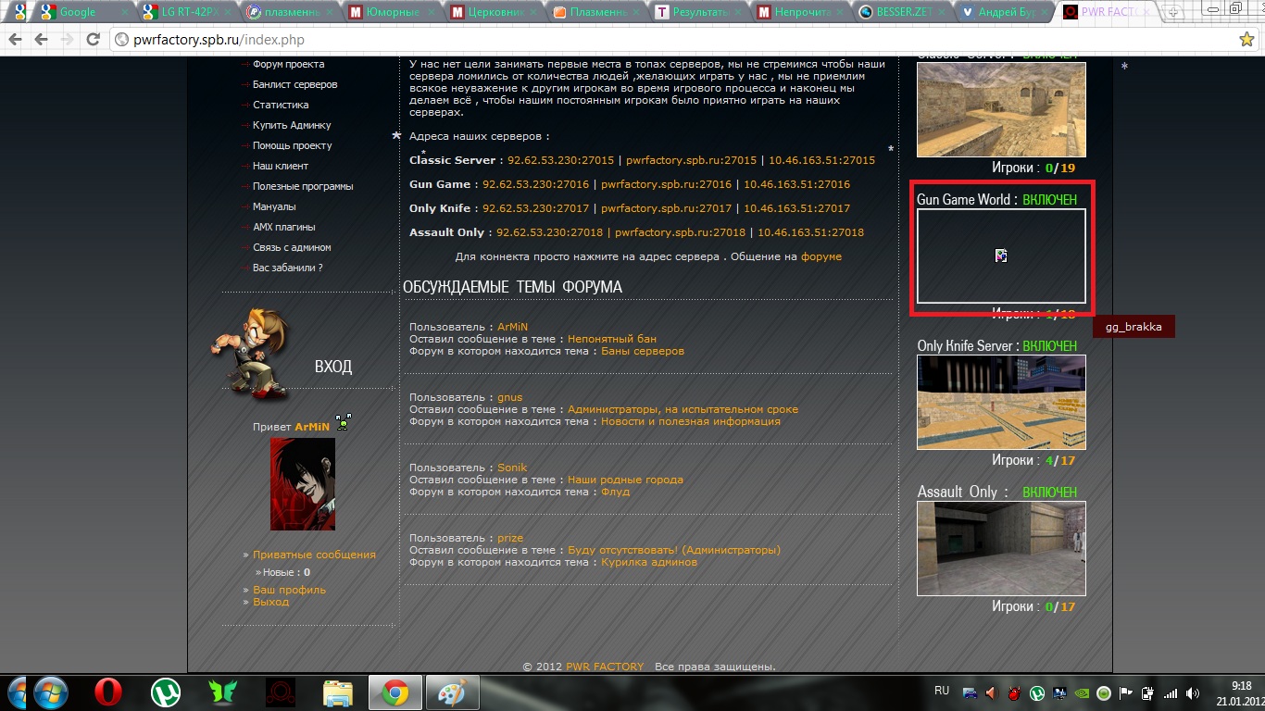1265x711 pixels.
Task: Click the Only Knife Server map thumbnail
Action: 1001,402
